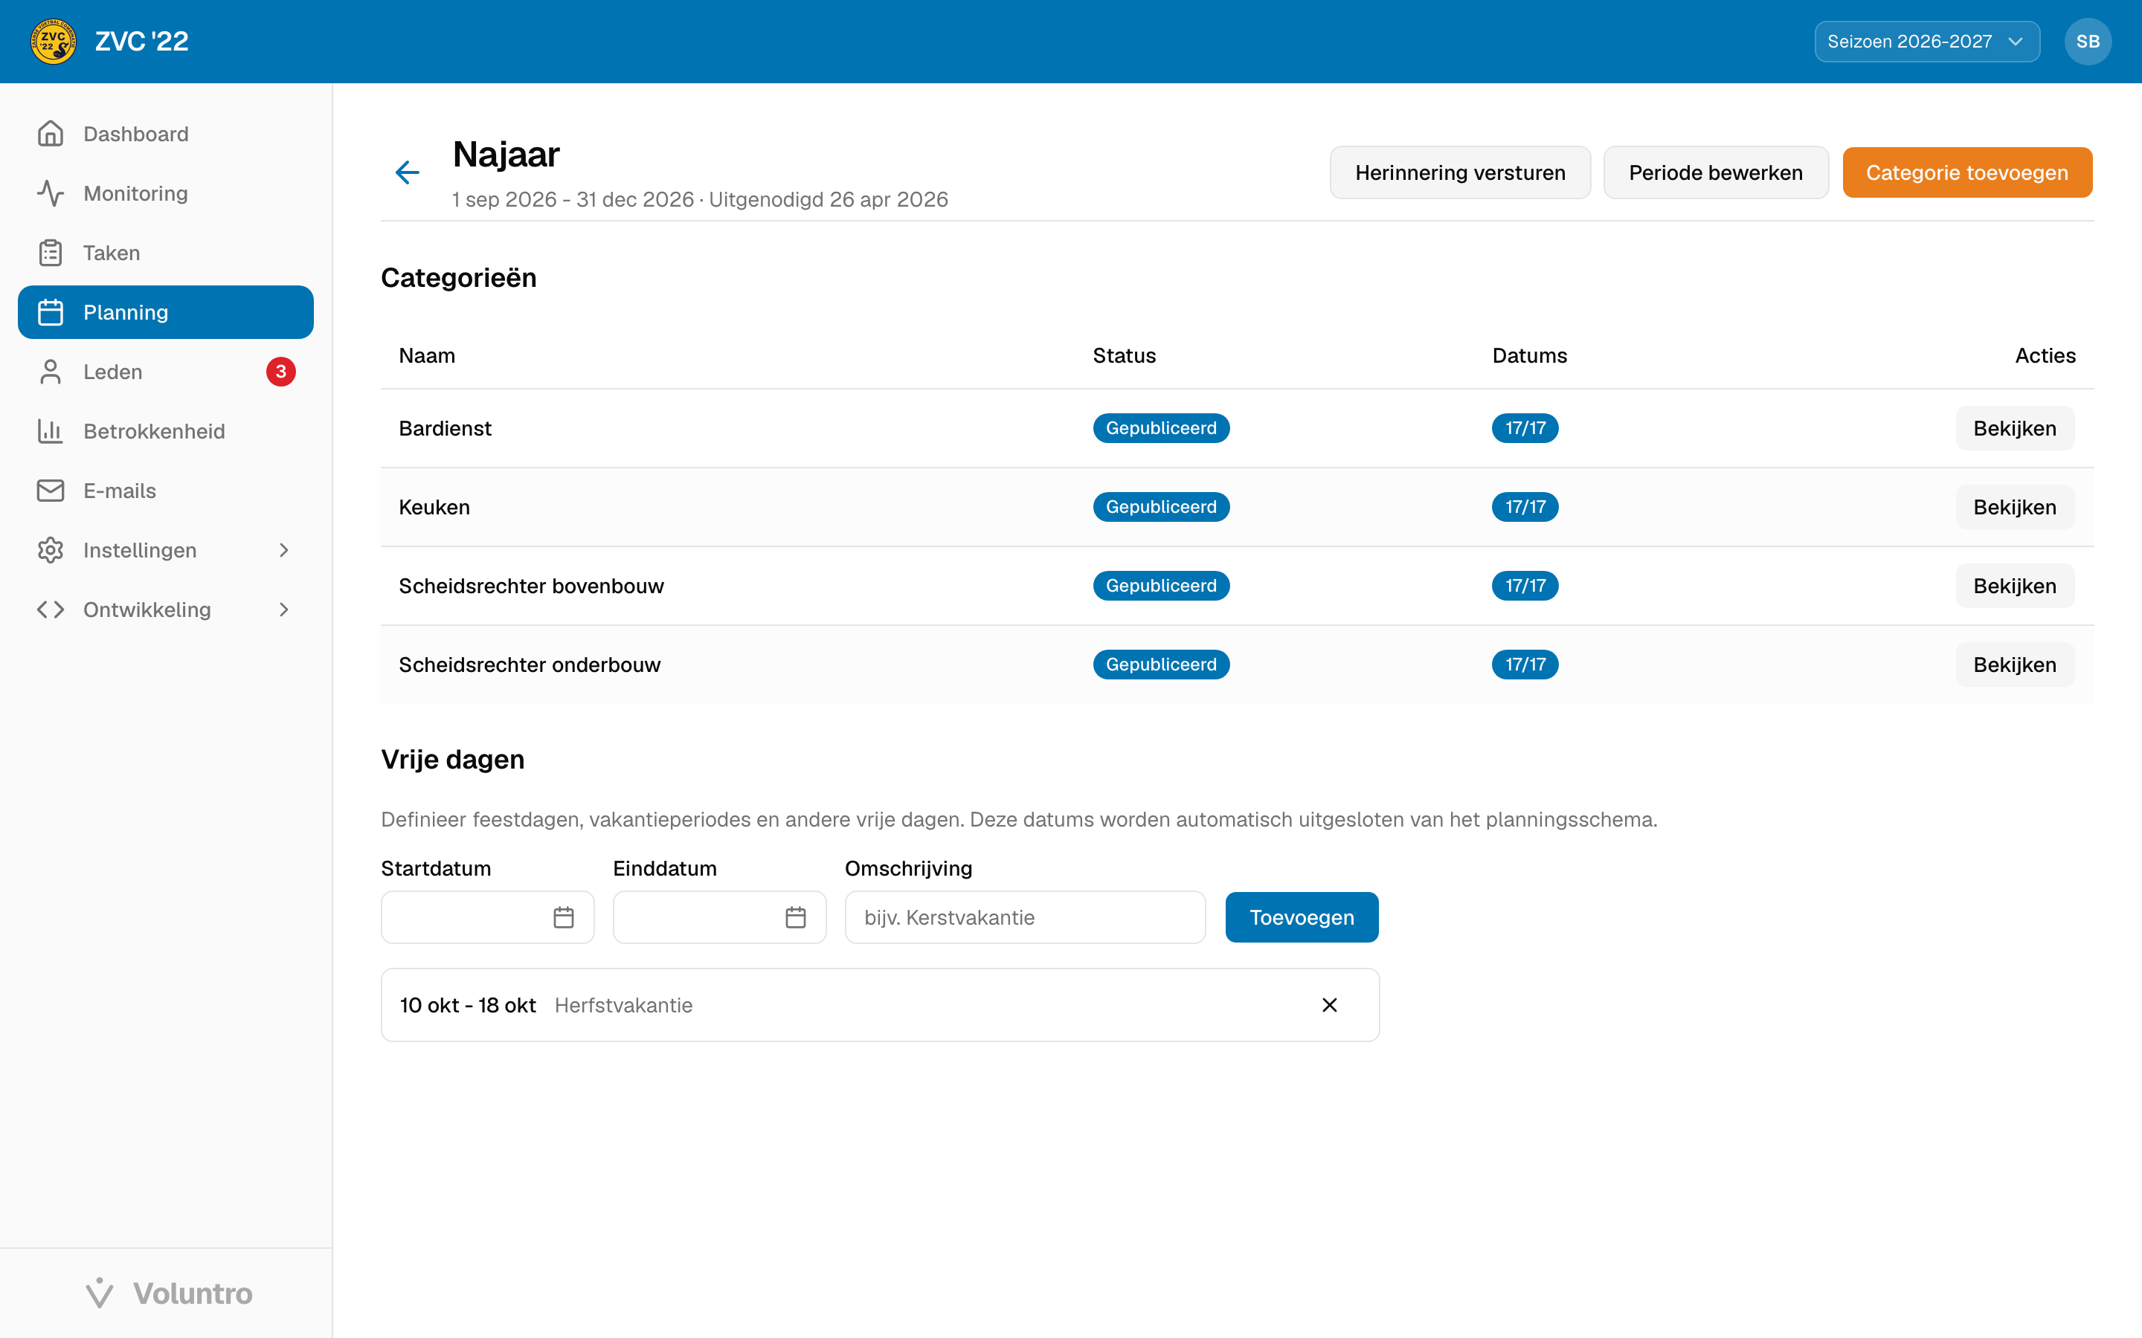
Task: Open Betrokkenheid in the sidebar
Action: pyautogui.click(x=166, y=431)
